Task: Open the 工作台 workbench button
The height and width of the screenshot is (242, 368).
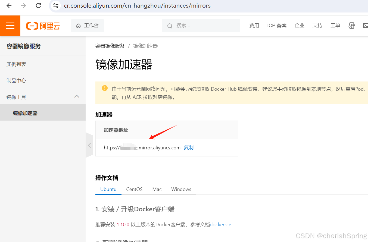Action: pyautogui.click(x=88, y=26)
